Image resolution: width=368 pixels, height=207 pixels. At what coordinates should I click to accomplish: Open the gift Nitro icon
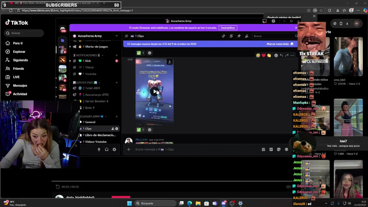263,149
